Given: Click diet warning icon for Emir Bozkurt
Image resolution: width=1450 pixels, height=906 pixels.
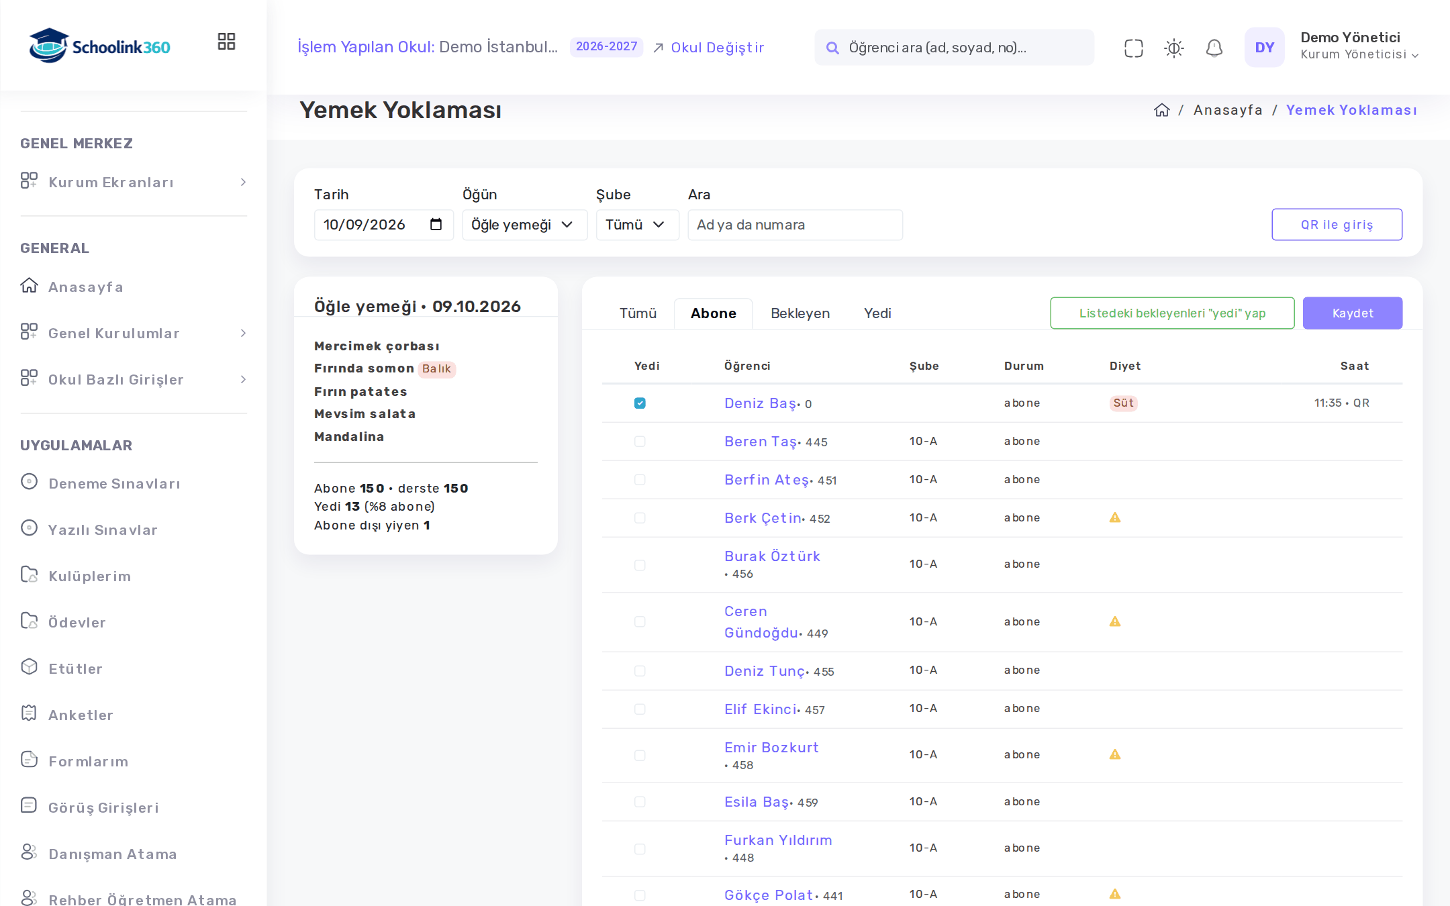Looking at the screenshot, I should [1115, 754].
